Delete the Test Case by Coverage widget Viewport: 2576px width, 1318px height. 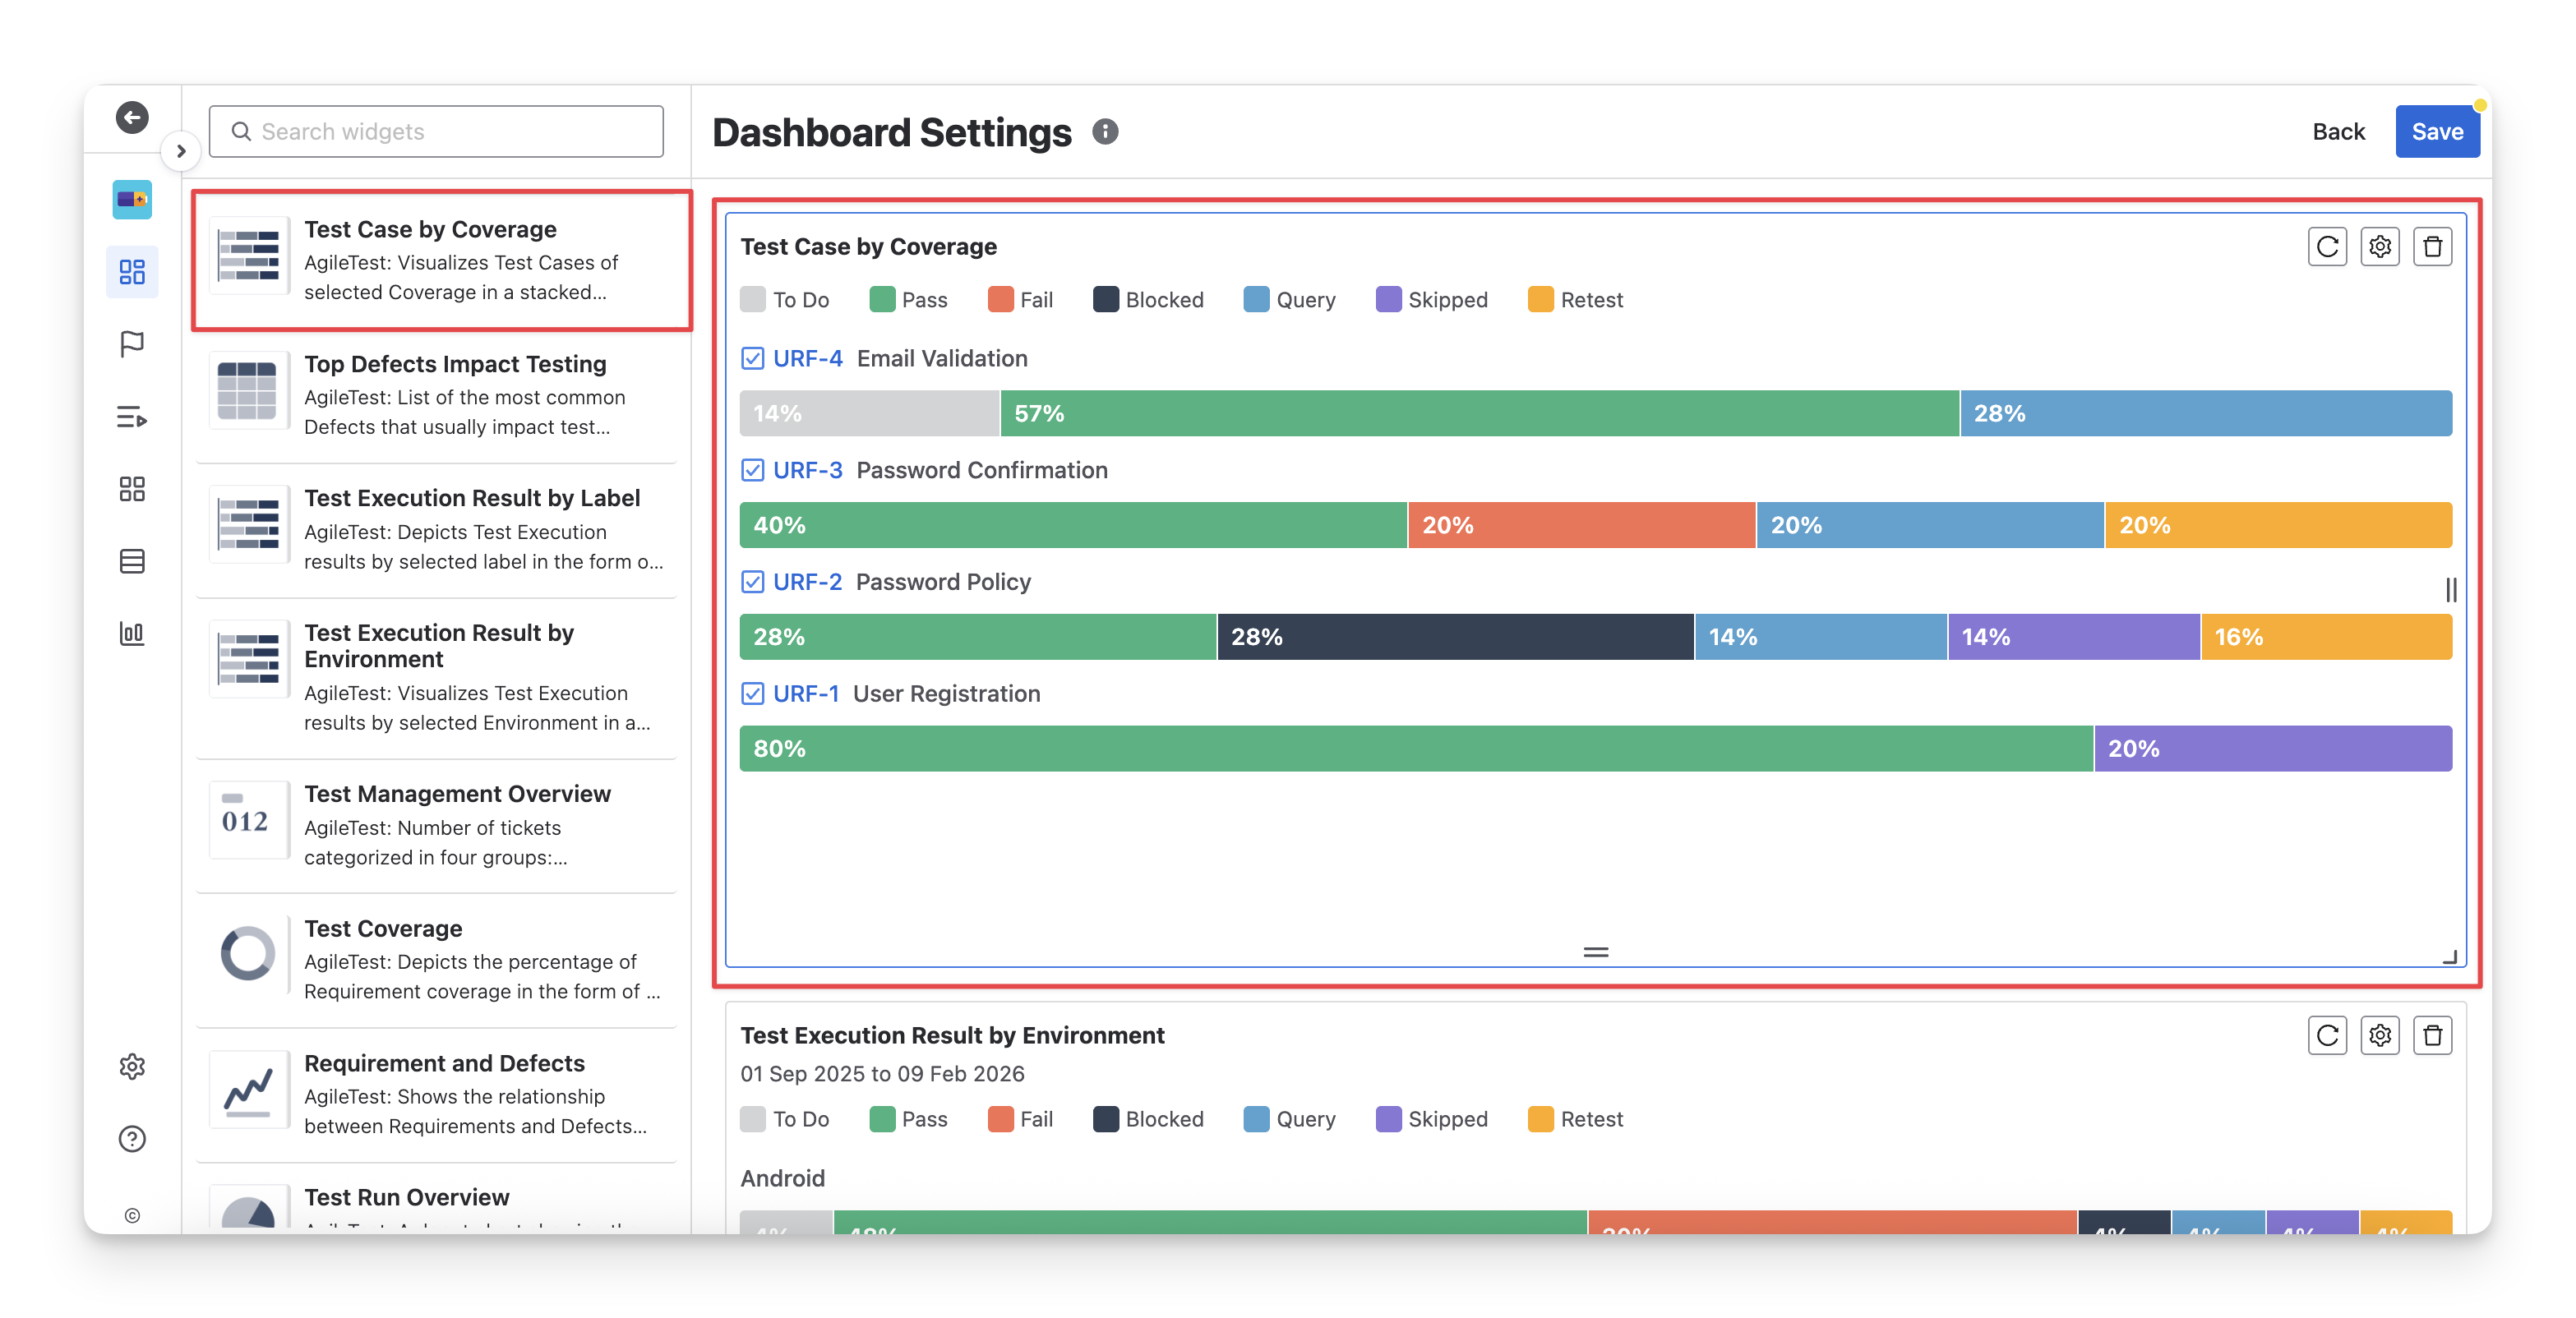[x=2432, y=247]
